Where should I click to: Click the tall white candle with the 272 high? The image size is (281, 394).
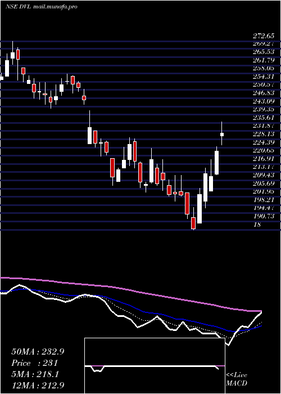point(12,55)
